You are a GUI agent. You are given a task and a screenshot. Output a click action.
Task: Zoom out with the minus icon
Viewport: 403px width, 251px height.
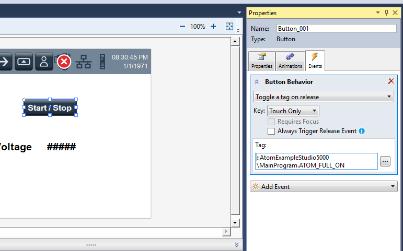(x=182, y=27)
